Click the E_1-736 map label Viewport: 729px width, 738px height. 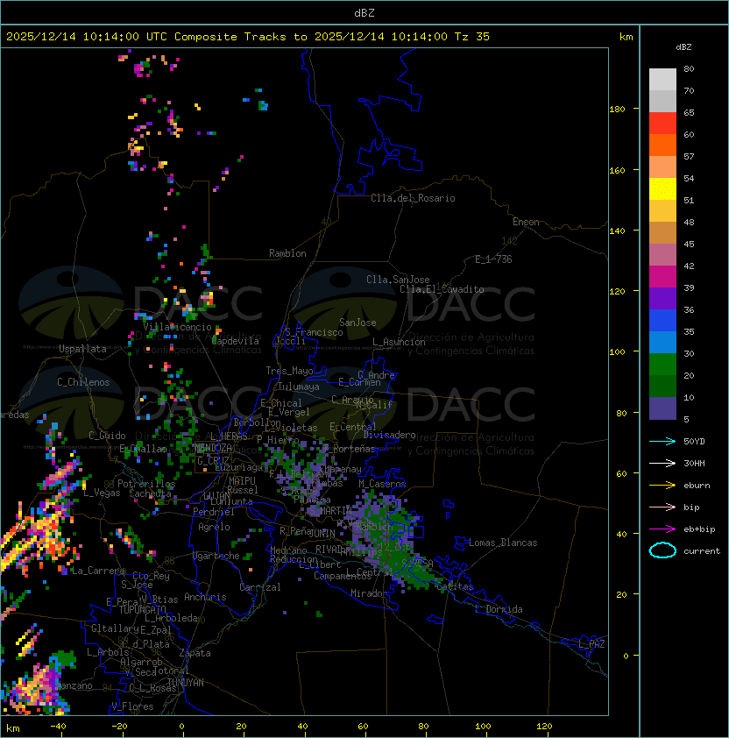coord(493,259)
